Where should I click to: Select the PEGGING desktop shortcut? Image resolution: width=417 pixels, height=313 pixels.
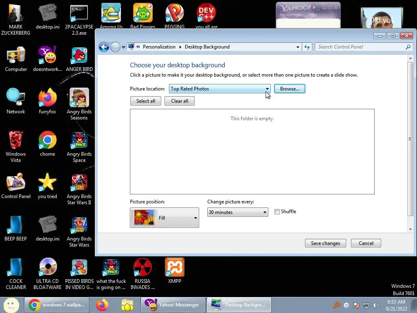[x=174, y=15]
